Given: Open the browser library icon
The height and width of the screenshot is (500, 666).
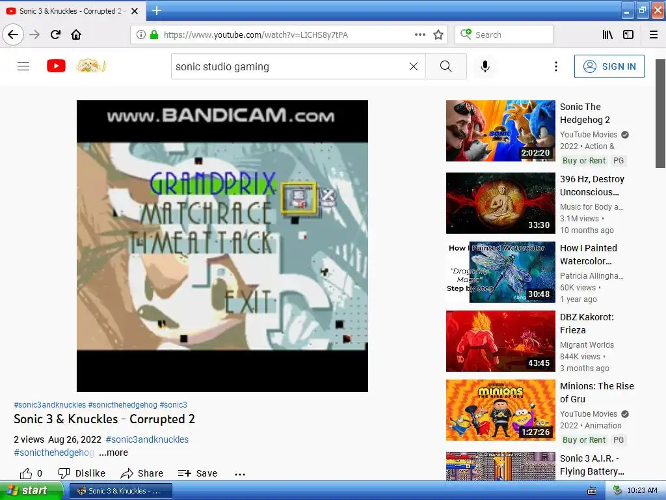Looking at the screenshot, I should (x=607, y=35).
